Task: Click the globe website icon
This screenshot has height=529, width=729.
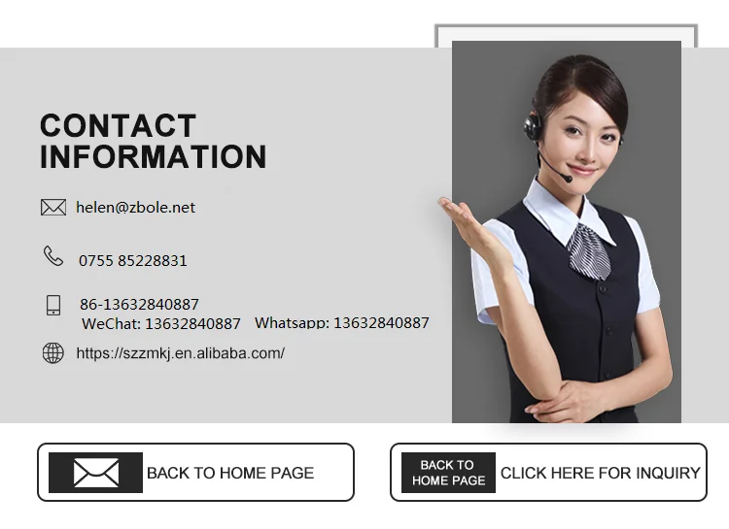Action: coord(53,353)
